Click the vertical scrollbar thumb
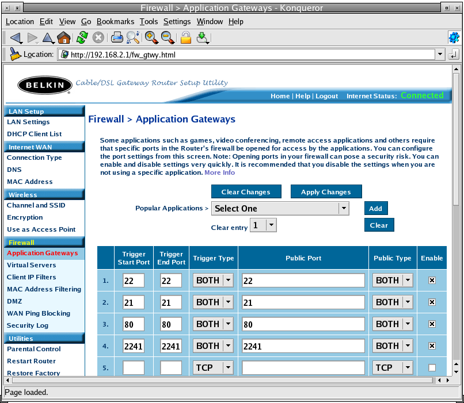The width and height of the screenshot is (464, 403). [x=456, y=139]
